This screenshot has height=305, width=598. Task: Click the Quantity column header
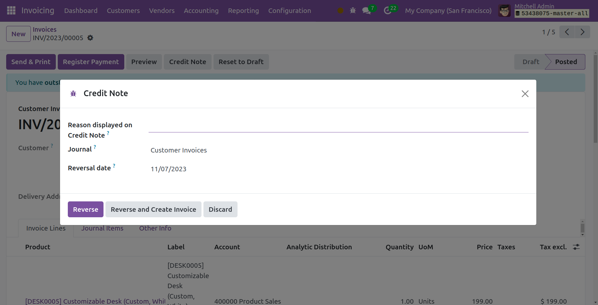point(399,247)
